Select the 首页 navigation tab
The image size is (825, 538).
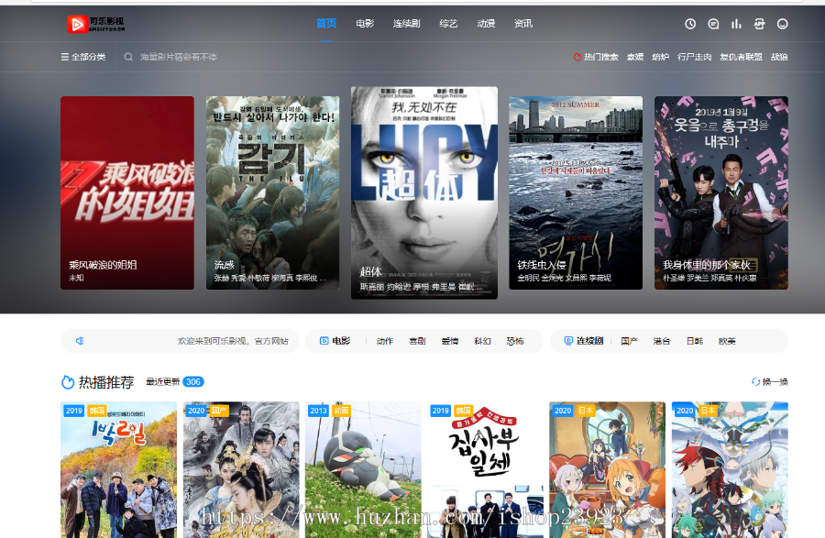click(326, 23)
